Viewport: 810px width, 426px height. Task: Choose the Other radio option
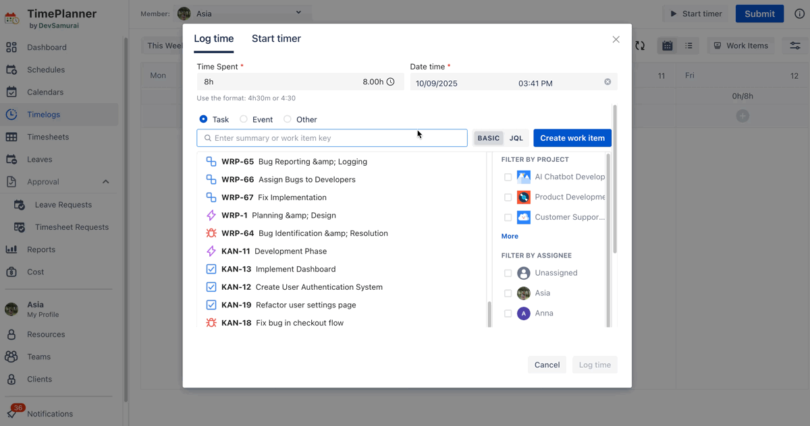pos(288,119)
